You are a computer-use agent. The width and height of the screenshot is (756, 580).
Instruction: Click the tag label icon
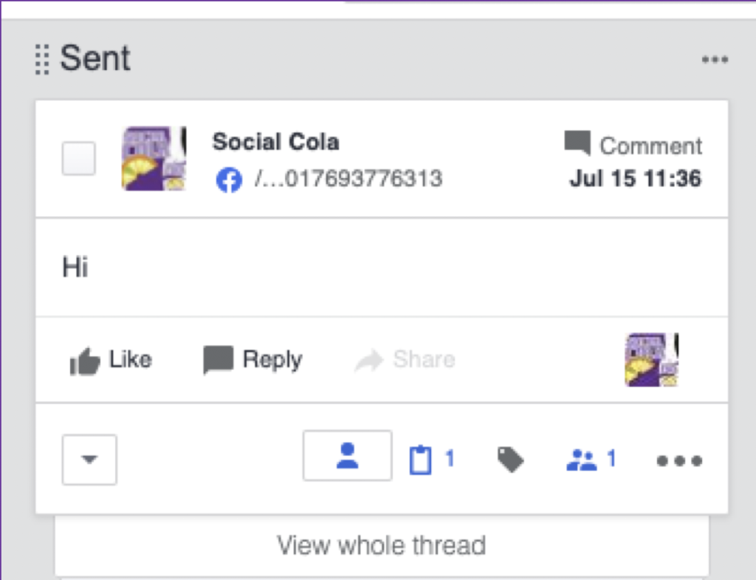[510, 460]
